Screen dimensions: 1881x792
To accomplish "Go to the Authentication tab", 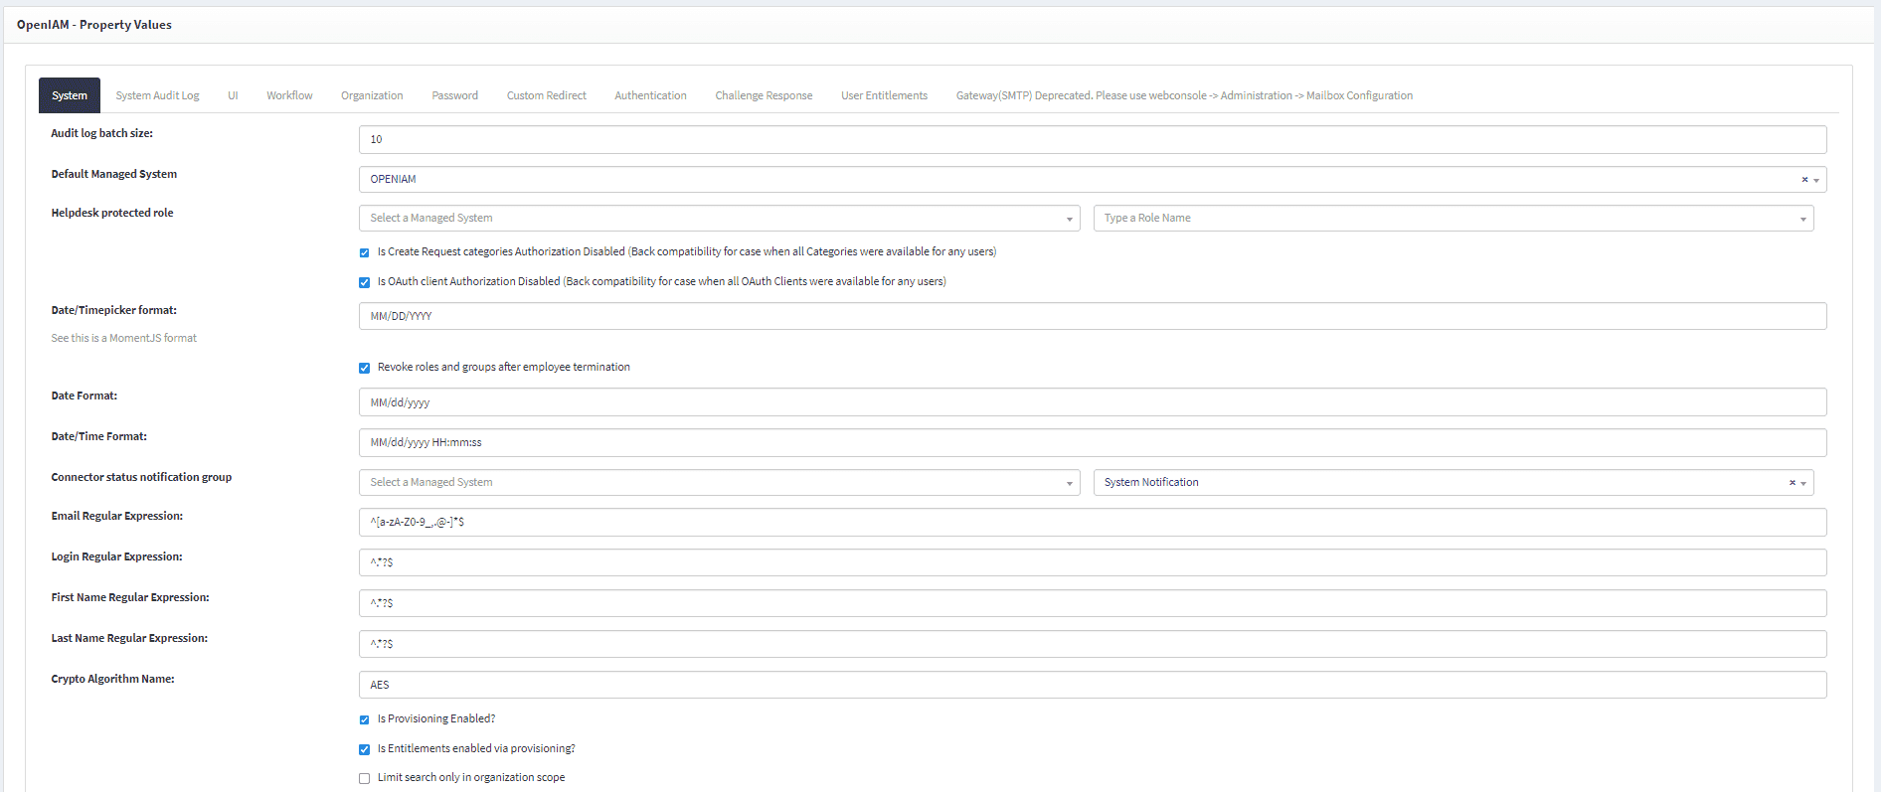I will point(650,96).
